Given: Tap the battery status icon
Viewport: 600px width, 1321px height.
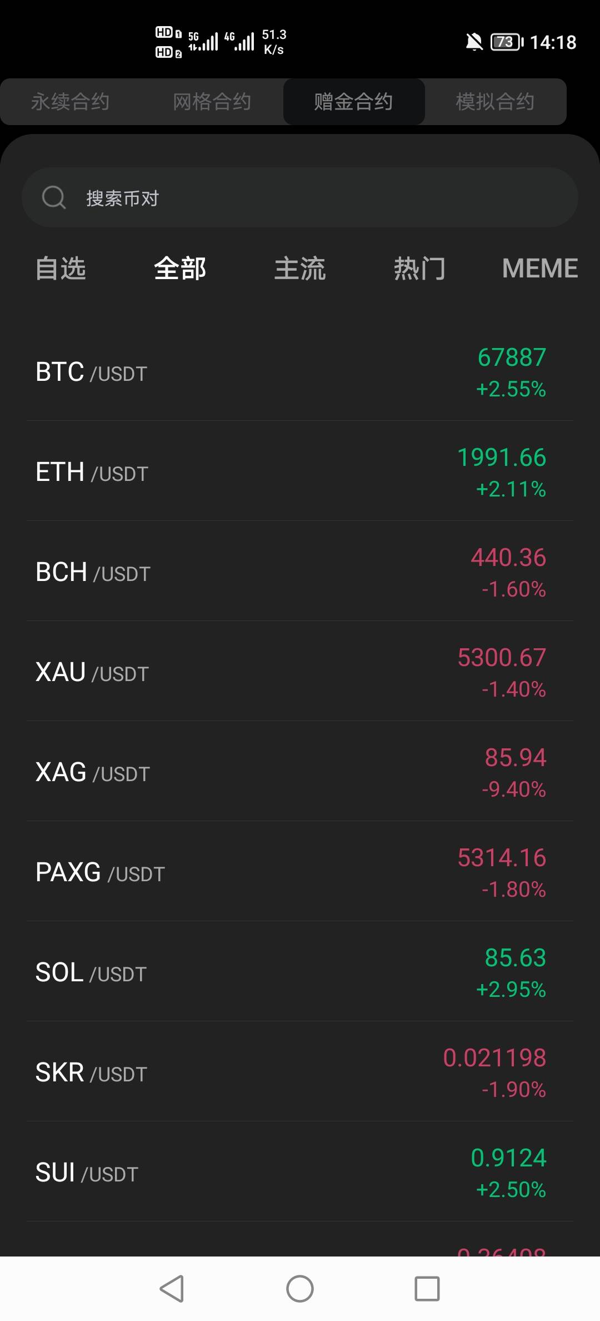Looking at the screenshot, I should (x=506, y=42).
